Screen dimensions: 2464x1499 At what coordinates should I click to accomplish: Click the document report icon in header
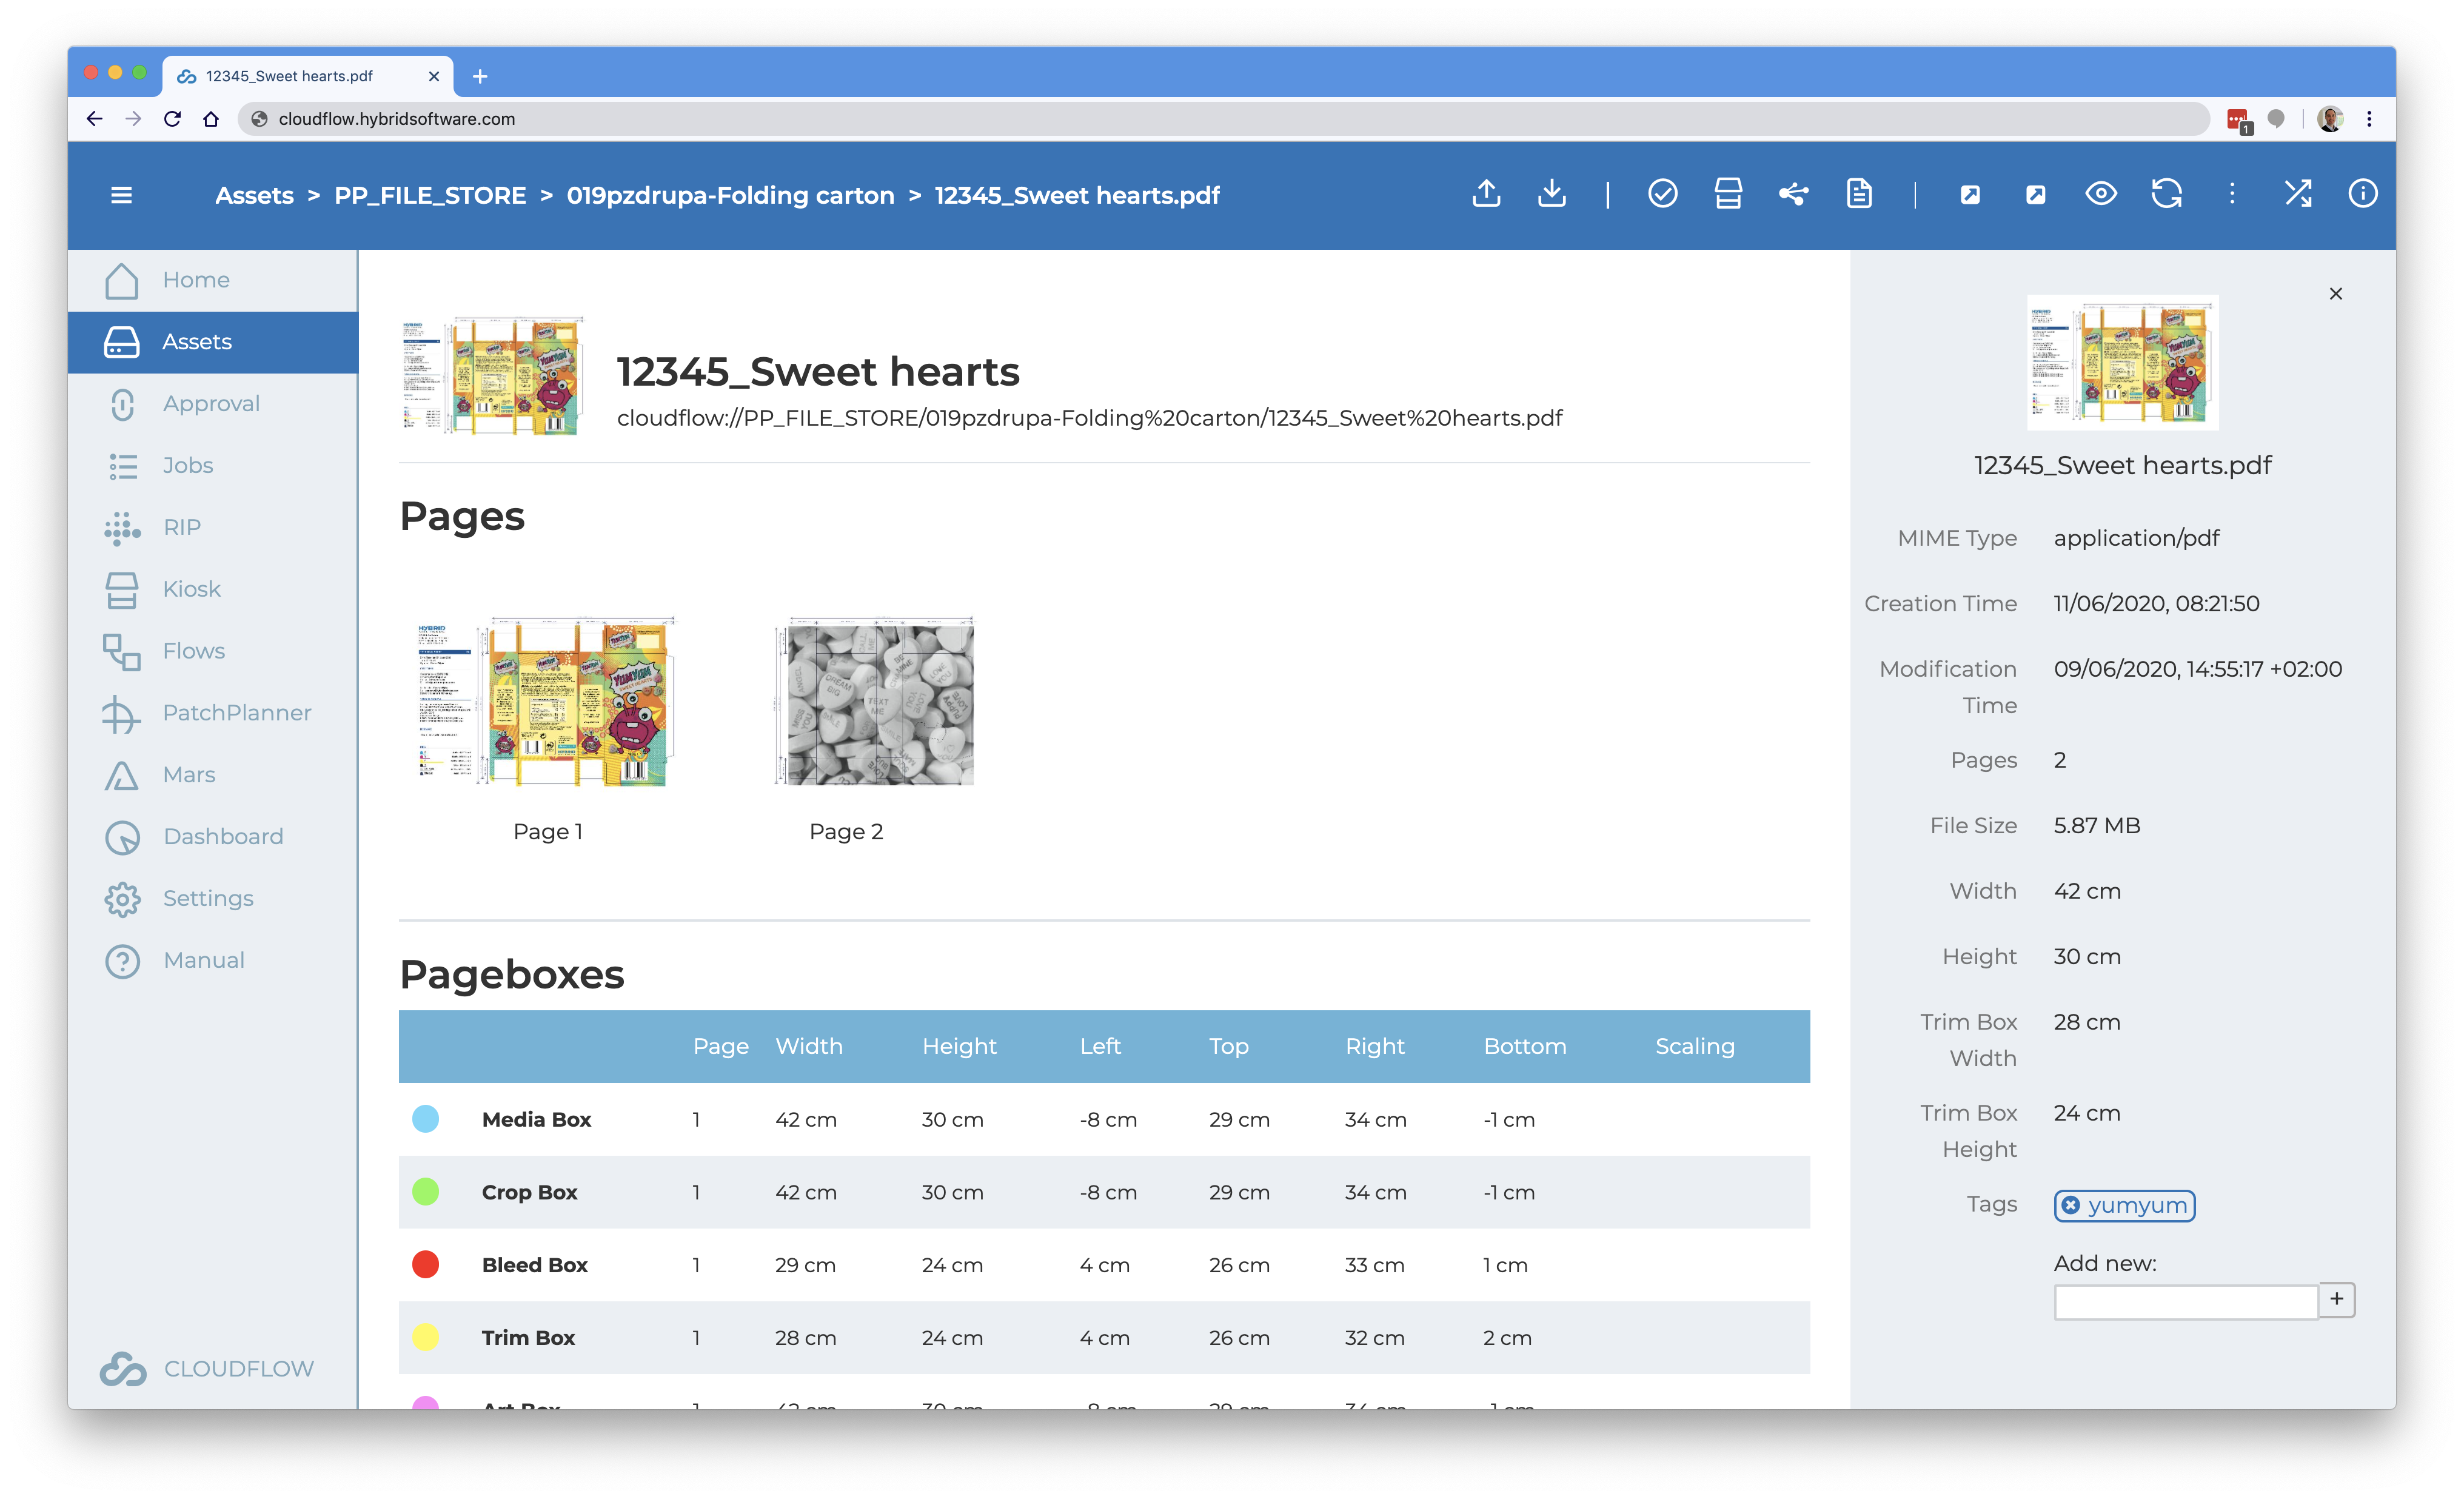click(x=1859, y=194)
